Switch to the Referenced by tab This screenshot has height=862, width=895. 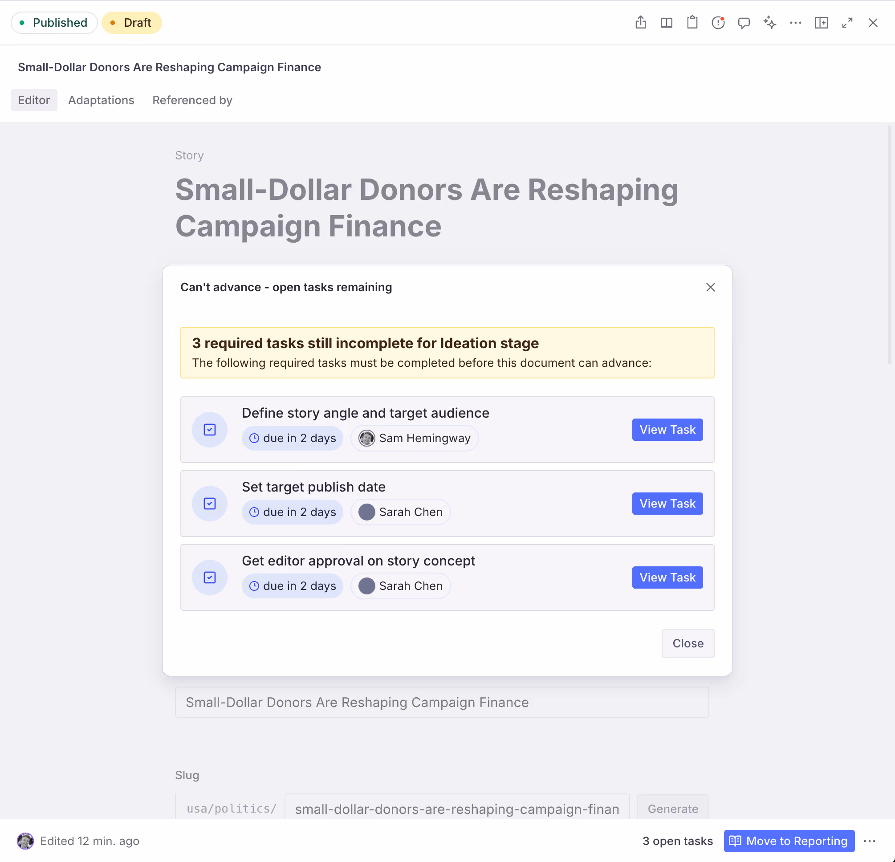point(192,100)
